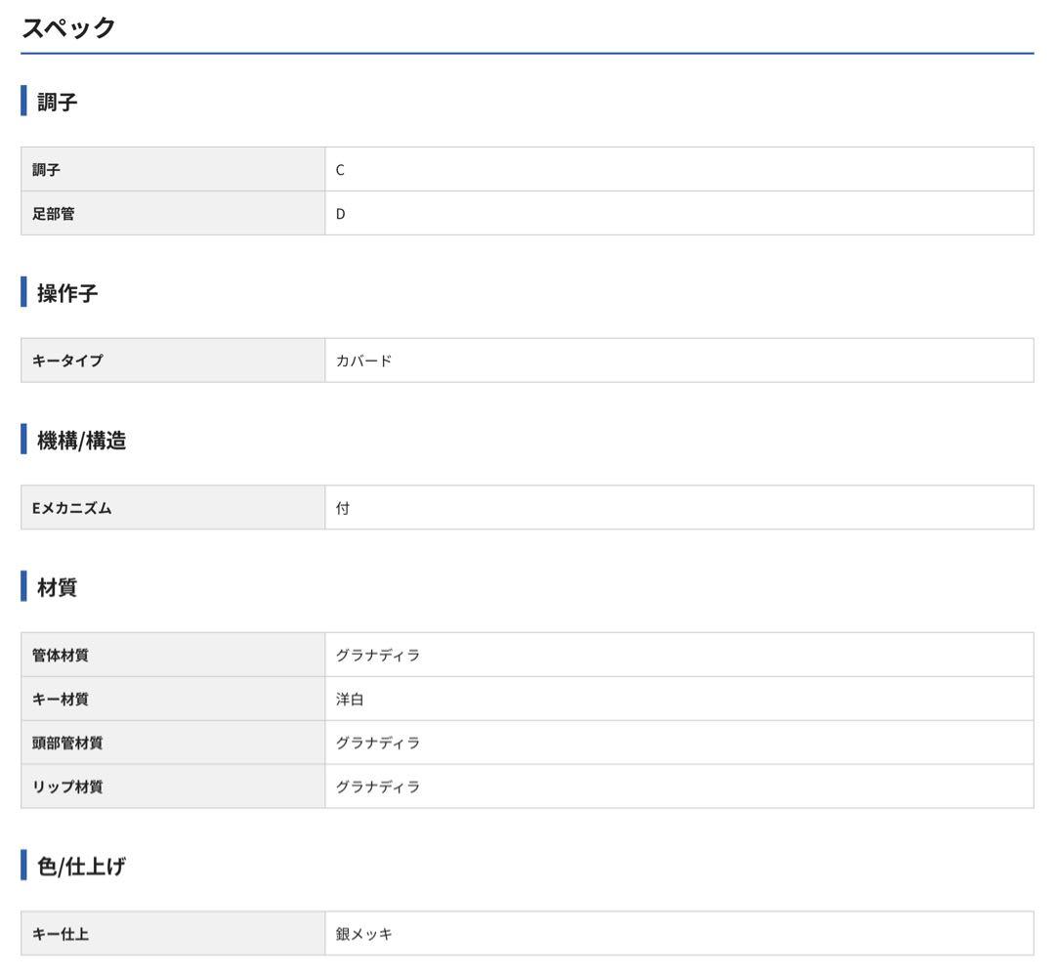The width and height of the screenshot is (1055, 977).
Task: Select グラナディラ in the 管体材質 row
Action: click(x=378, y=656)
